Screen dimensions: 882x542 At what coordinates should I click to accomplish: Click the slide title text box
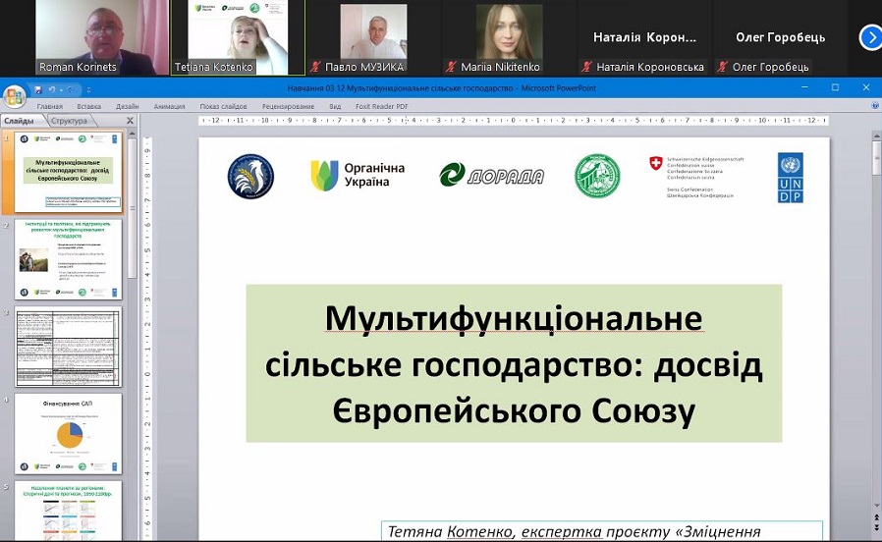click(x=514, y=363)
